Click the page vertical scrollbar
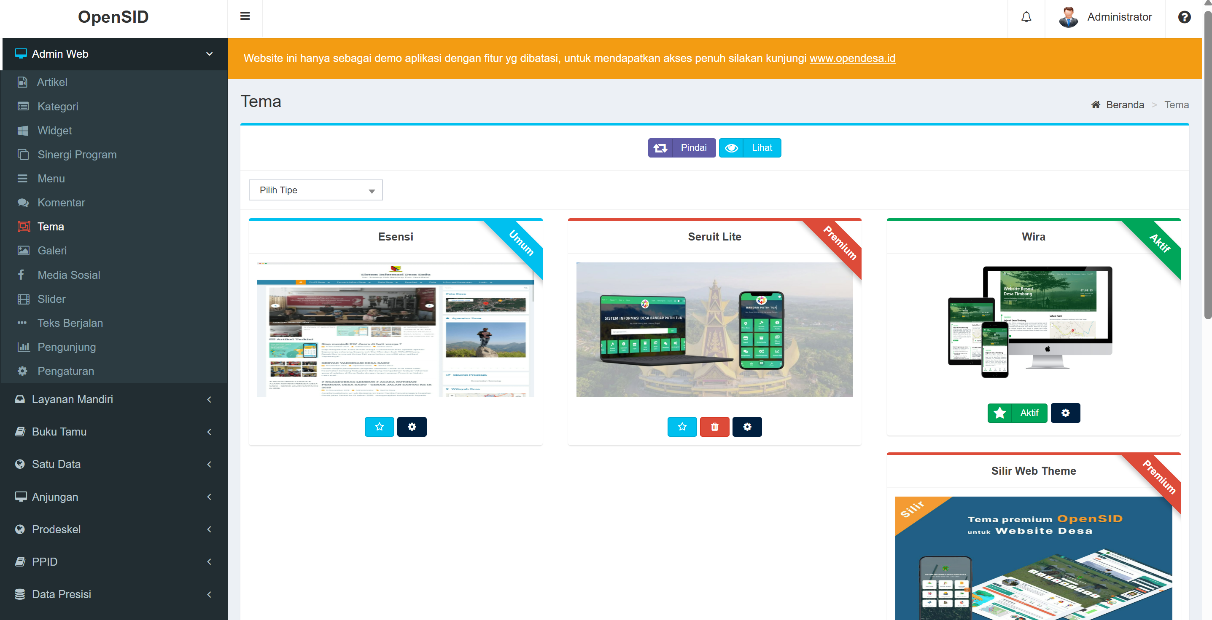 pos(1208,165)
